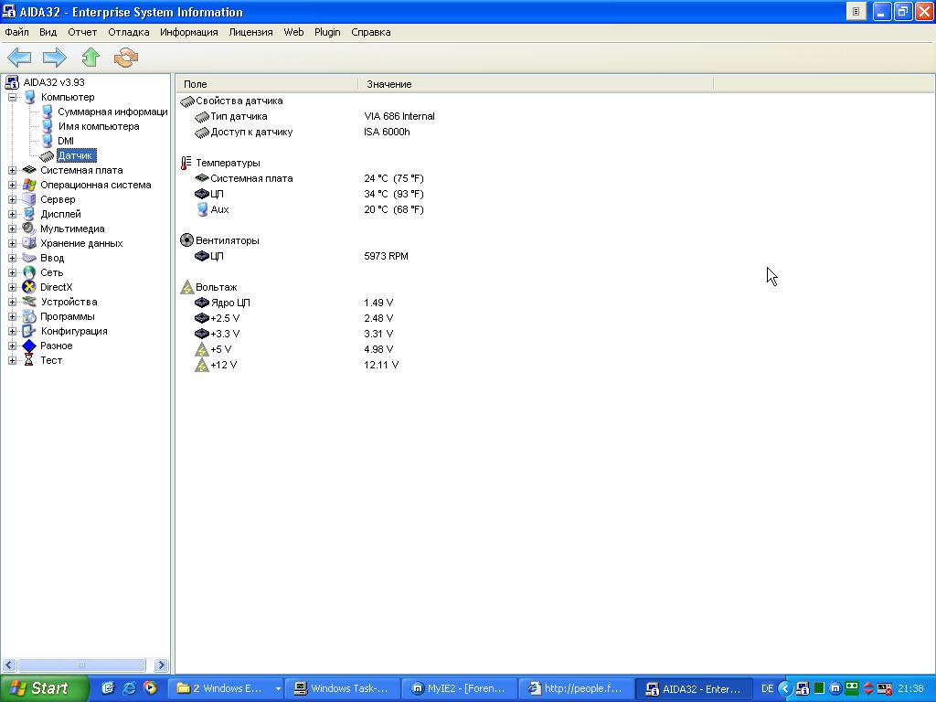Open the Отладка menu
The height and width of the screenshot is (702, 936).
(x=128, y=32)
